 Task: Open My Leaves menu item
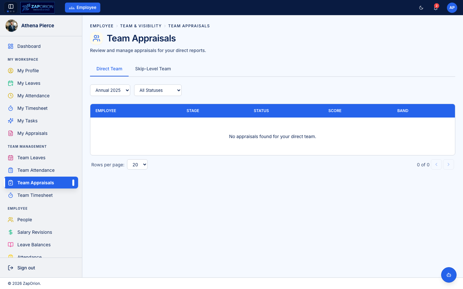point(41,83)
